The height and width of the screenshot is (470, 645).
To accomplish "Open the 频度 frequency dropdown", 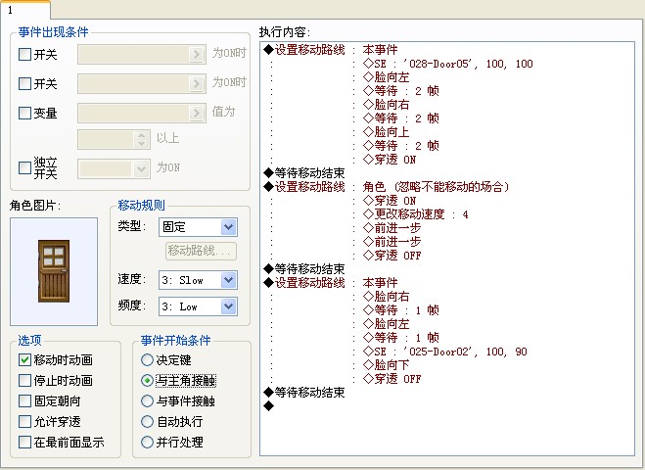I will click(x=198, y=306).
